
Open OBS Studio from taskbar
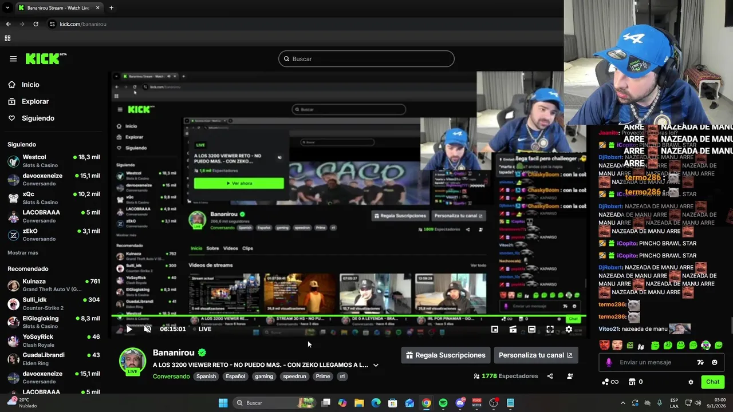tap(494, 403)
